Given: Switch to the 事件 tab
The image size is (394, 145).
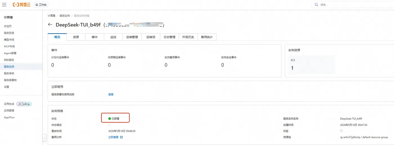Looking at the screenshot, I should (95, 37).
